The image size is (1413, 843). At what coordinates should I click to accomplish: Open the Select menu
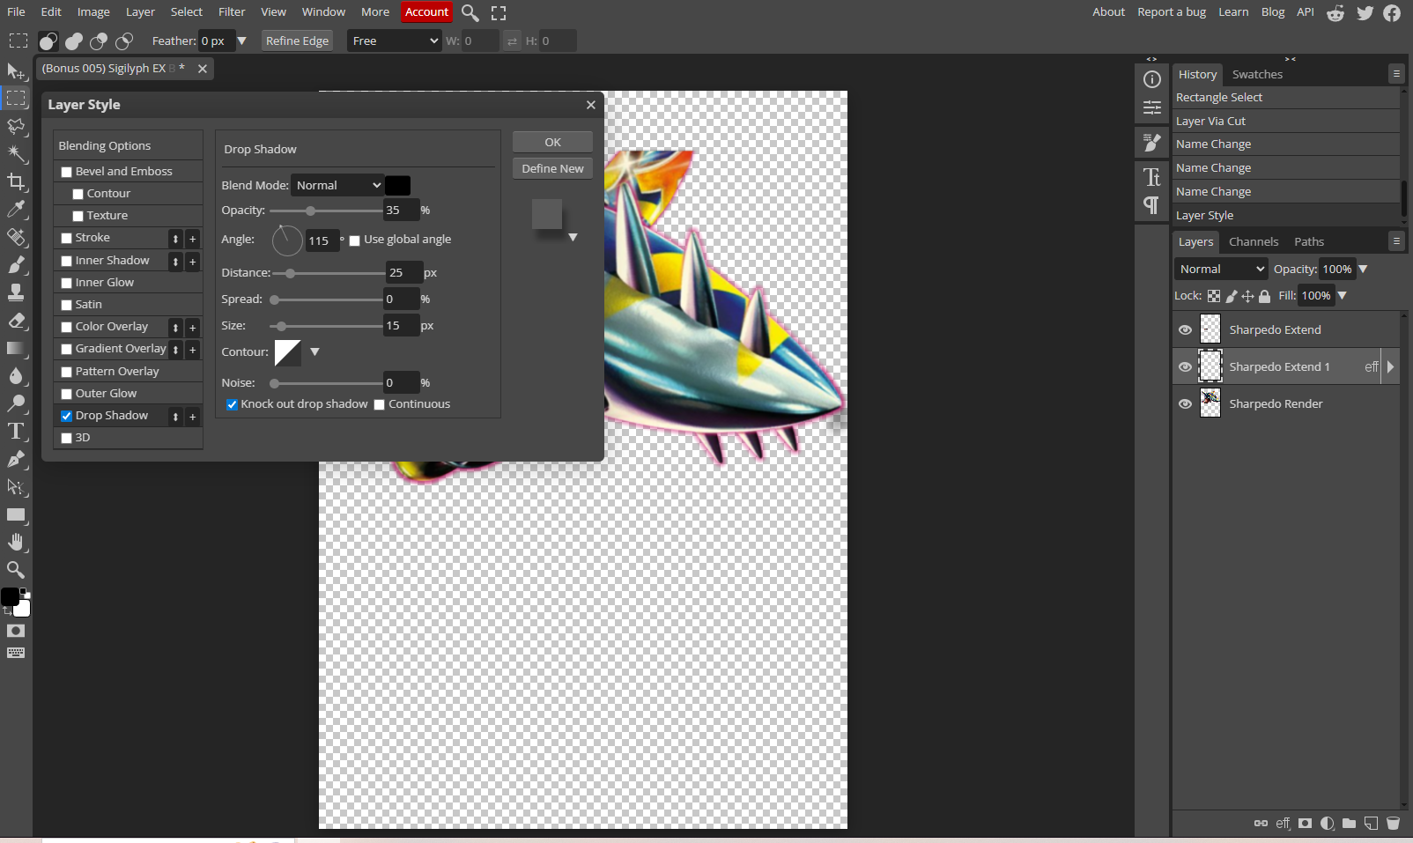pyautogui.click(x=186, y=12)
